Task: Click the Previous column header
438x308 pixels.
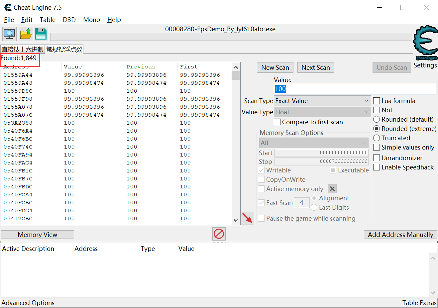Action: (x=151, y=67)
